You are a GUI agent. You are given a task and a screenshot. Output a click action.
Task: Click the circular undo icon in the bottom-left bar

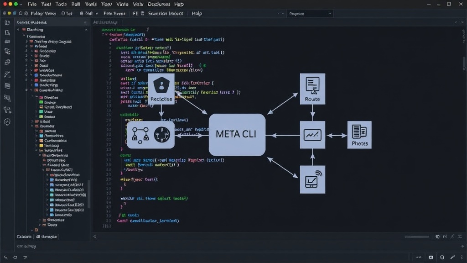point(15,257)
